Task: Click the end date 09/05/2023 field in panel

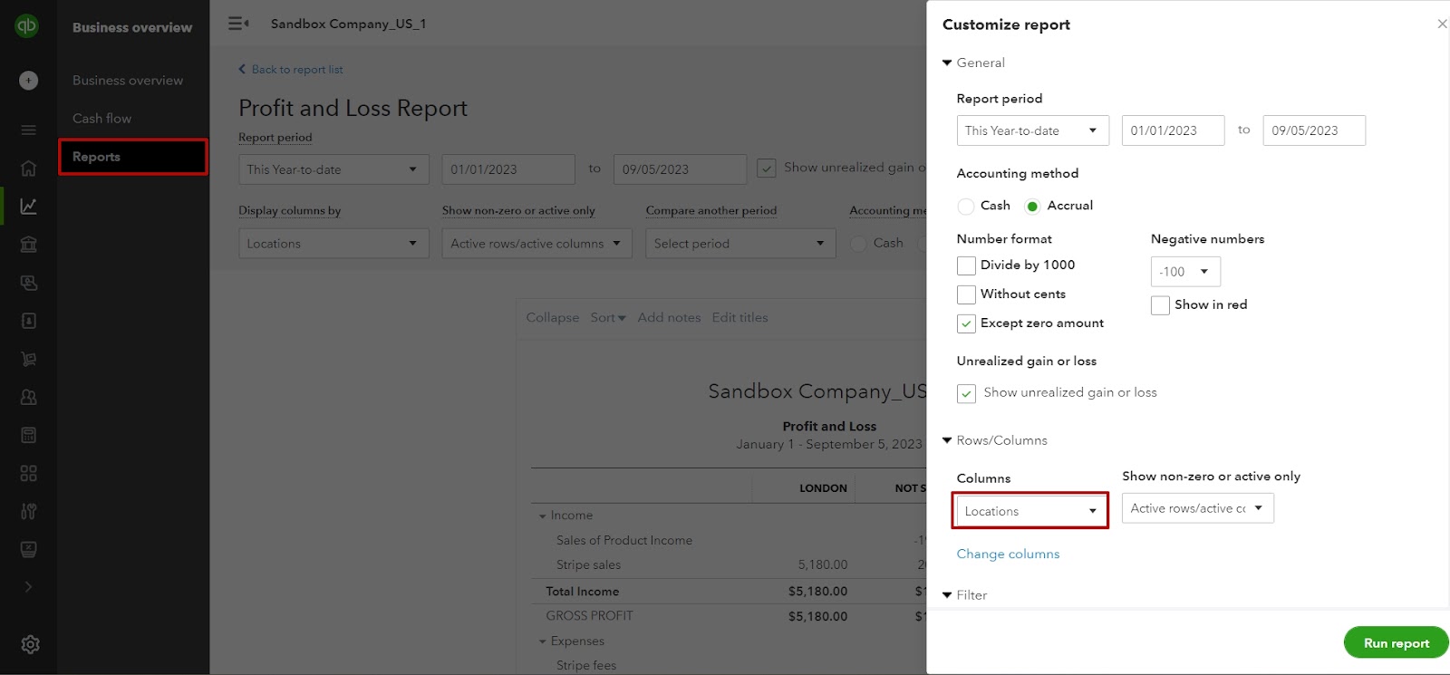Action: coord(1314,130)
